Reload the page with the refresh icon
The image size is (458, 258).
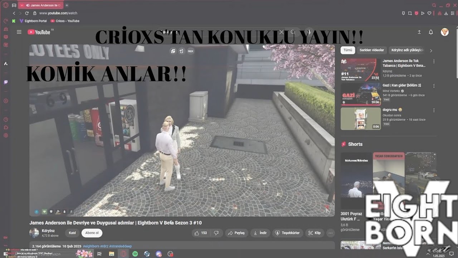pyautogui.click(x=26, y=13)
